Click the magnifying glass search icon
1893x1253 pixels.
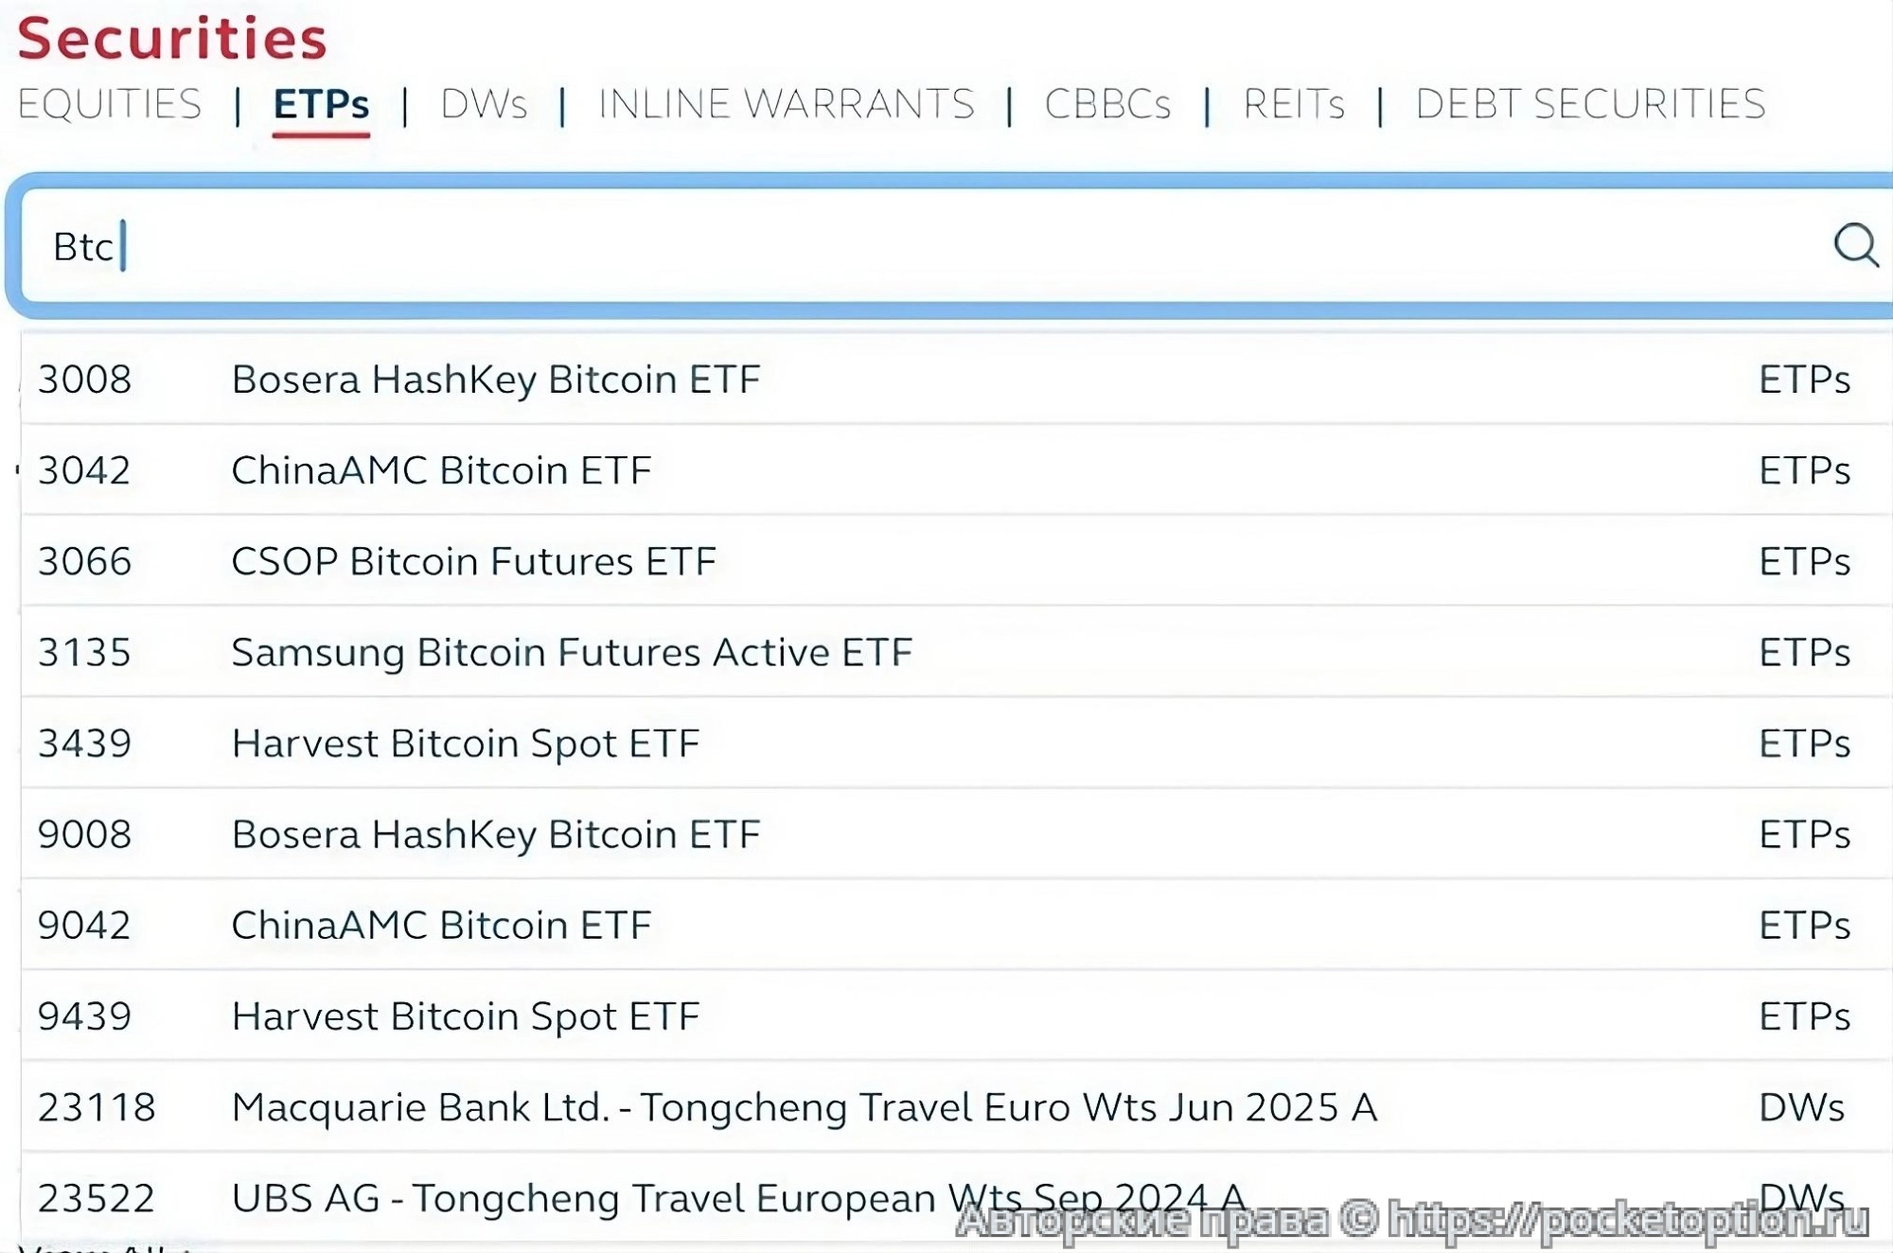[1854, 246]
